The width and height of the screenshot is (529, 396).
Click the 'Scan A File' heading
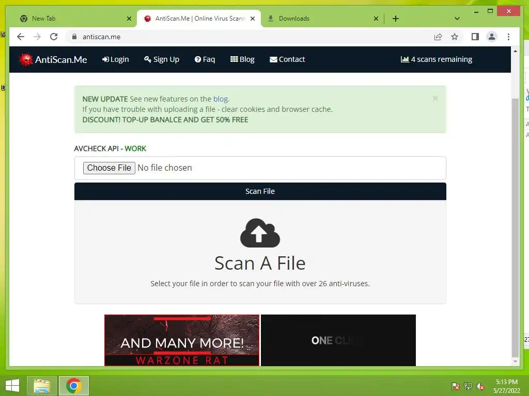[x=260, y=263]
